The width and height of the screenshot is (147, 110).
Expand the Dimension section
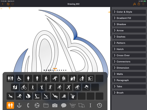click(x=129, y=68)
